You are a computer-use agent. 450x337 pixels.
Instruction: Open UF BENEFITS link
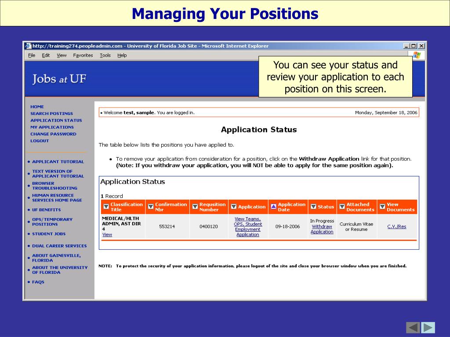click(x=47, y=210)
